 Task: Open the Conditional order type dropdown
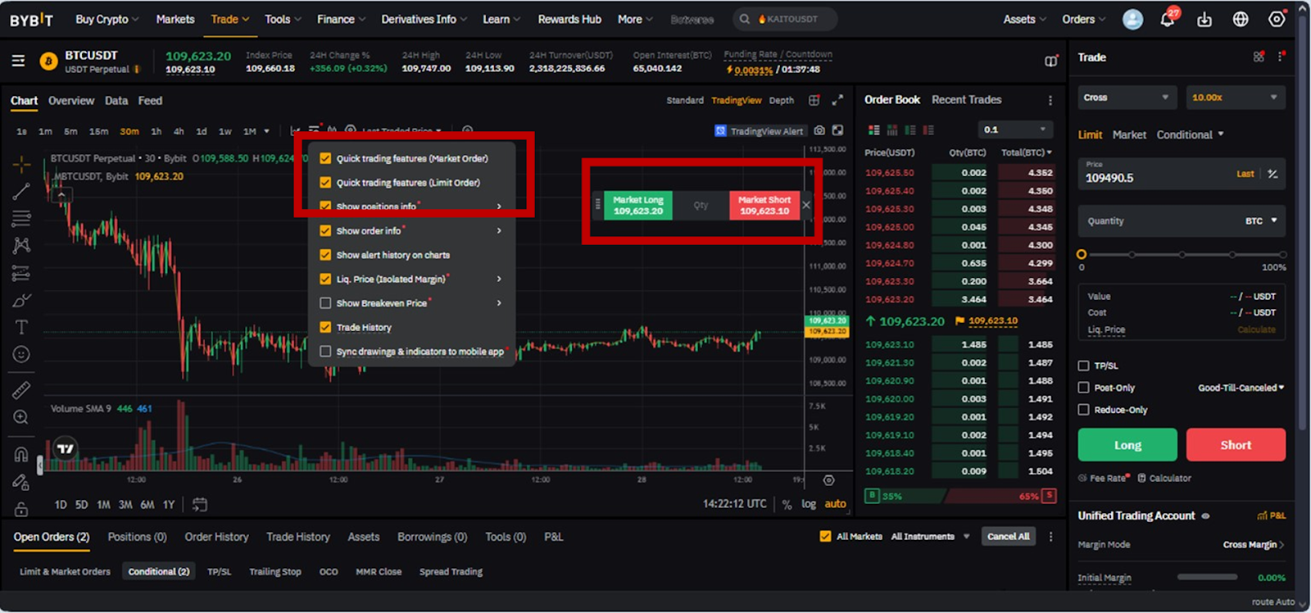click(x=1190, y=134)
